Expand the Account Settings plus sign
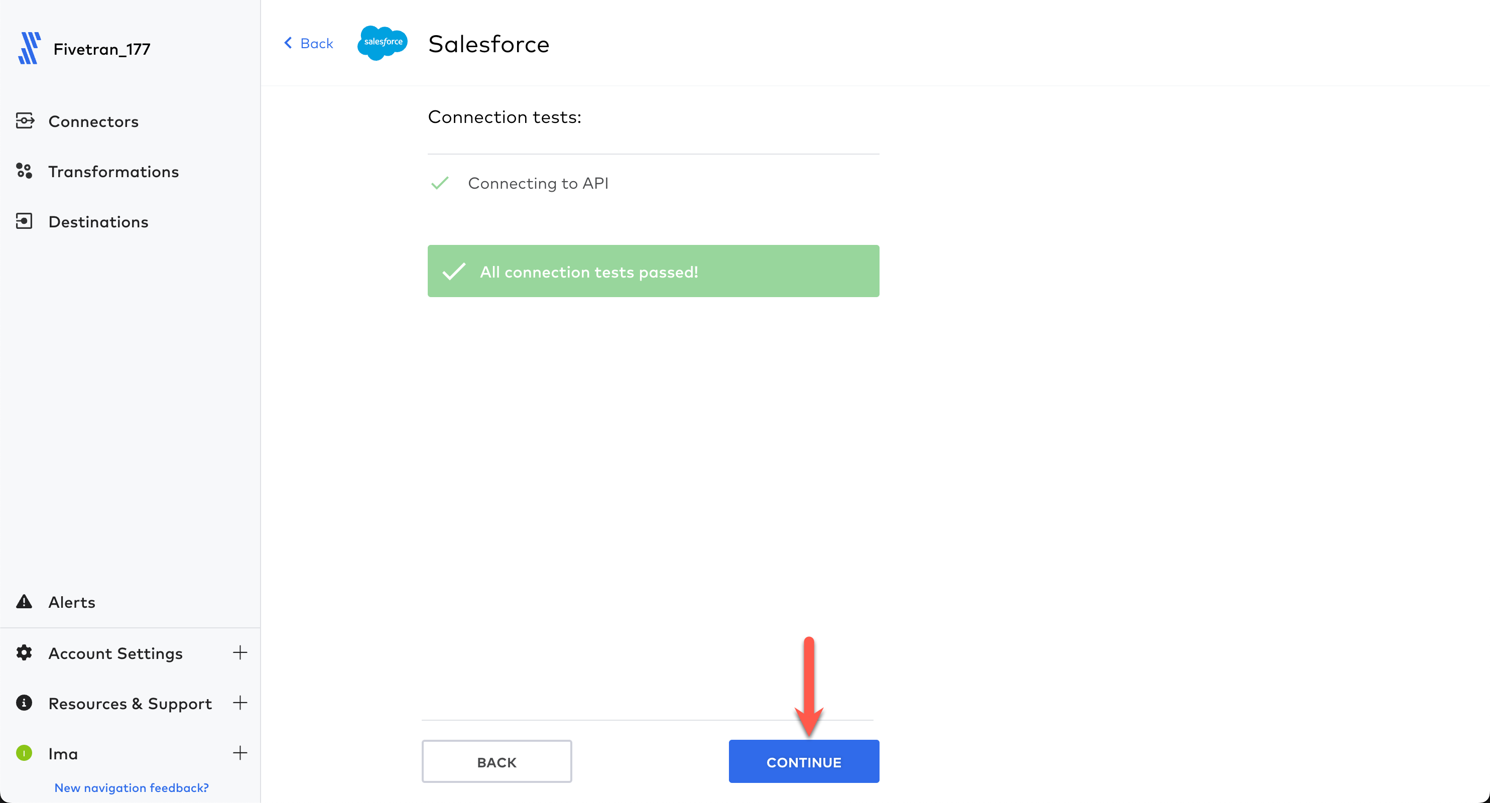1490x803 pixels. (x=240, y=653)
